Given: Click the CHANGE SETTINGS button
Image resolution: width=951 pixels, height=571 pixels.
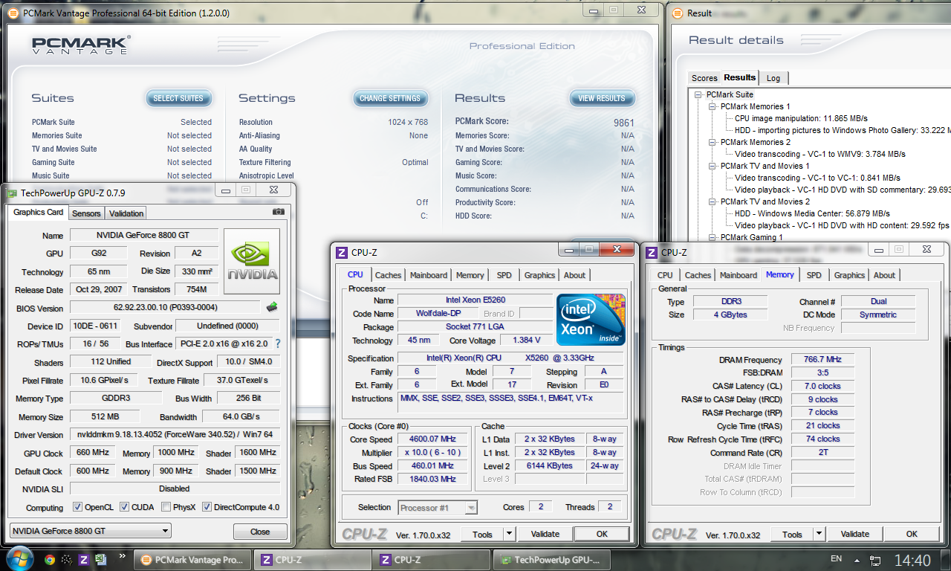Looking at the screenshot, I should click(x=390, y=98).
